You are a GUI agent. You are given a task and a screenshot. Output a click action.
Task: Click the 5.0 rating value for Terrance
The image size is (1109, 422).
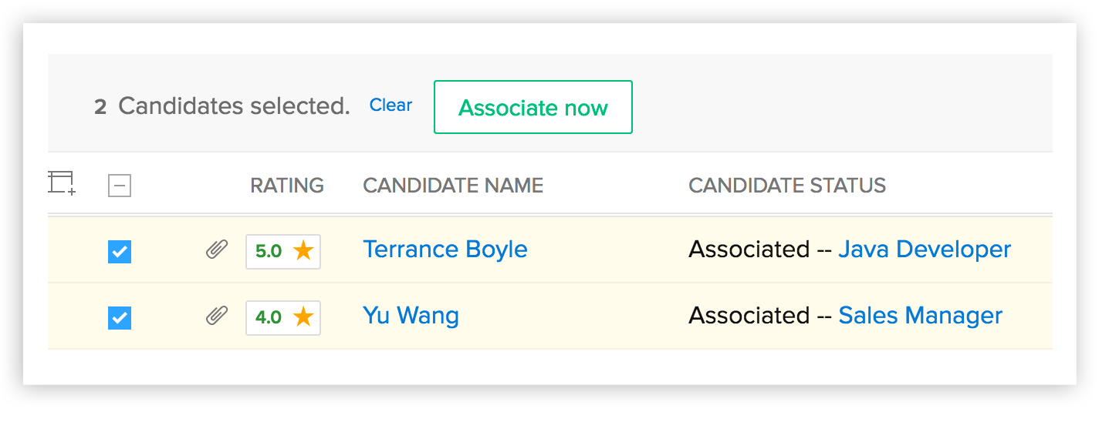[269, 251]
